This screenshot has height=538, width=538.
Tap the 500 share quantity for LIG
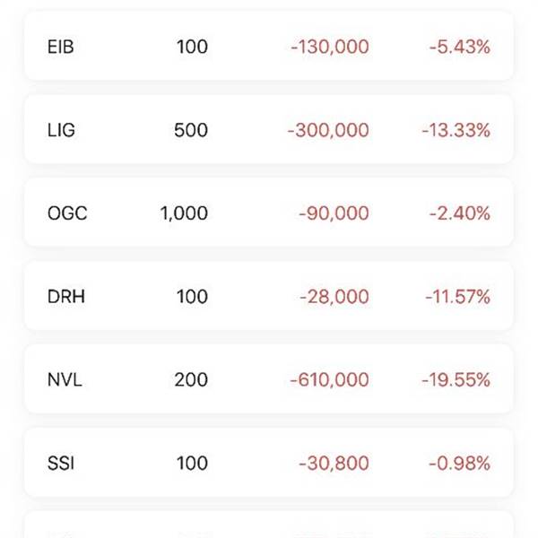click(x=191, y=130)
